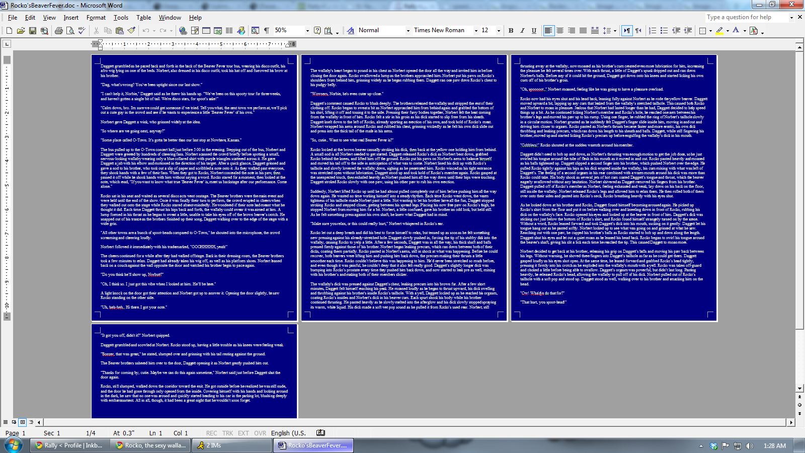Save the document with floppy icon
This screenshot has width=805, height=453.
coord(33,31)
